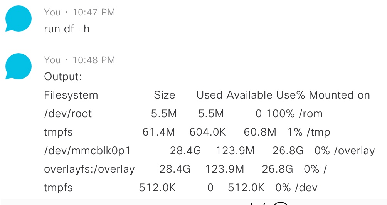Click the "/dev/mmcblk0p1" filesystem entry

click(x=87, y=151)
